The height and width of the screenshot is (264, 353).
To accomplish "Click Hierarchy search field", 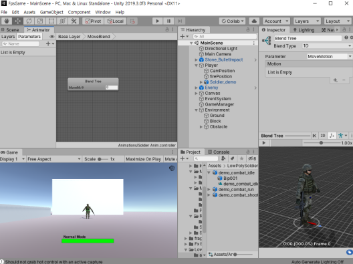I will 225,36.
